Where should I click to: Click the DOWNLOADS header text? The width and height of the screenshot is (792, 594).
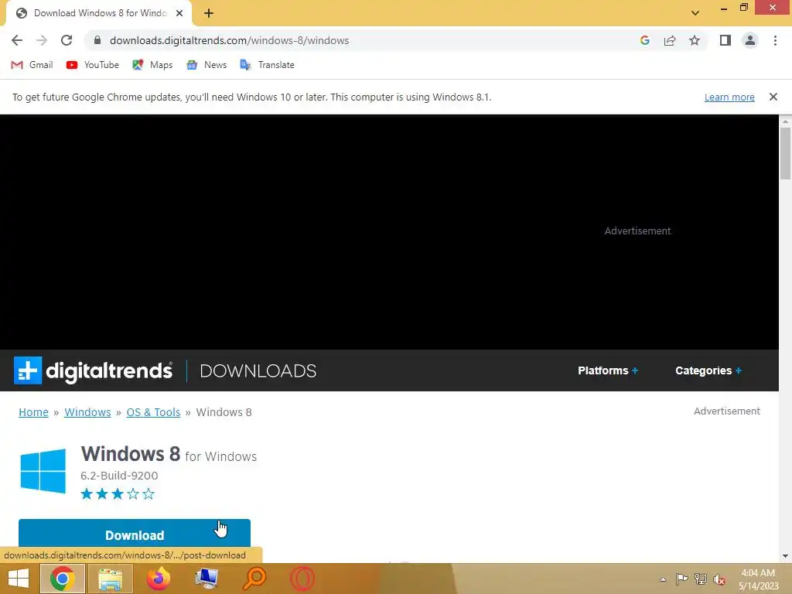point(258,370)
